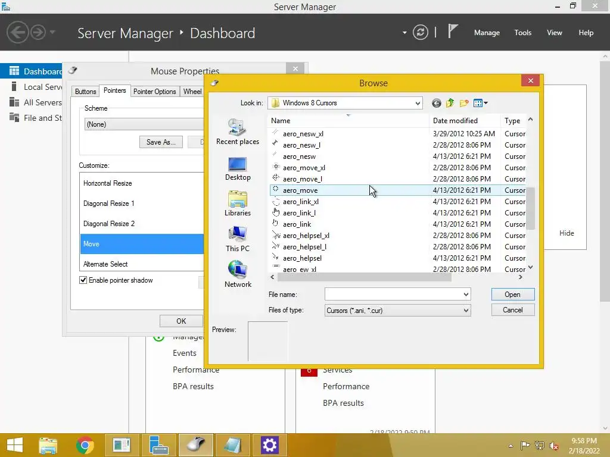
Task: Open Dashboard in Server Manager sidebar
Action: click(x=31, y=71)
